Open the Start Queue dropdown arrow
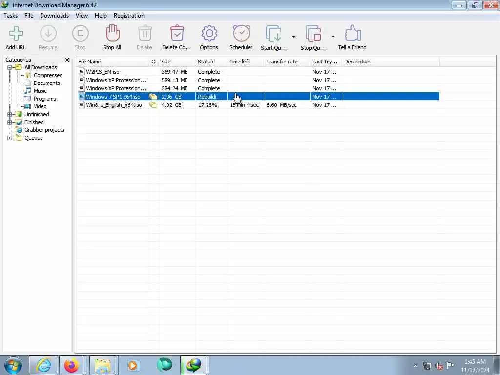Image resolution: width=500 pixels, height=375 pixels. click(293, 37)
